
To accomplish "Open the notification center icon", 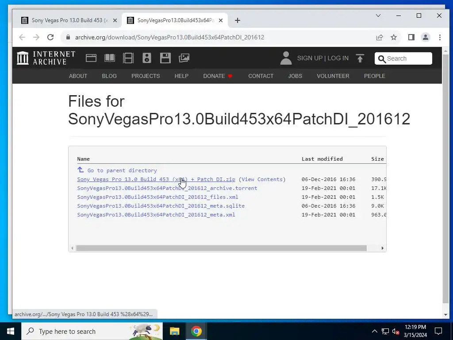I will pos(438,331).
